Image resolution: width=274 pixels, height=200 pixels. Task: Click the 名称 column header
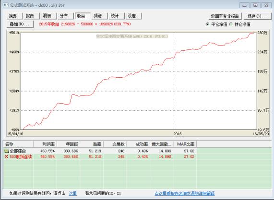[18, 144]
